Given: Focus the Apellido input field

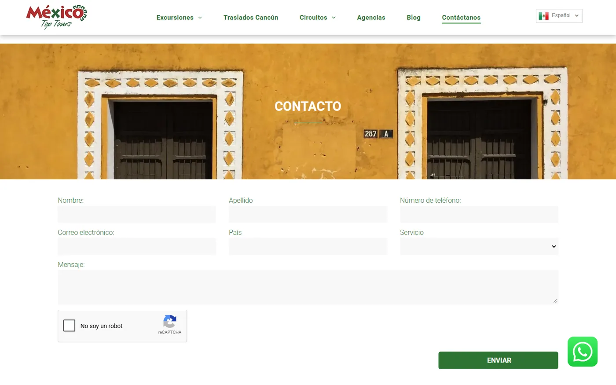Looking at the screenshot, I should click(308, 214).
